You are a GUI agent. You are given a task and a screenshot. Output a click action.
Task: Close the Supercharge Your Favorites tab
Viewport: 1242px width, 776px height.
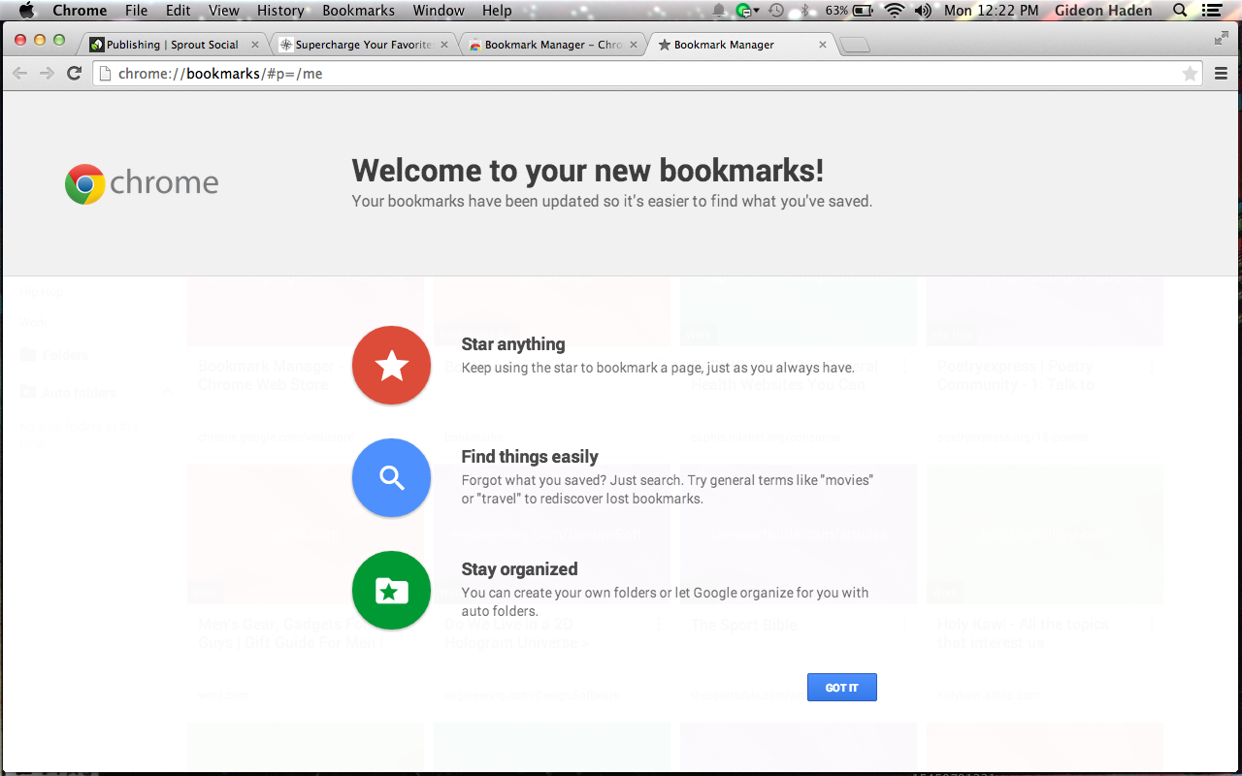coord(444,45)
